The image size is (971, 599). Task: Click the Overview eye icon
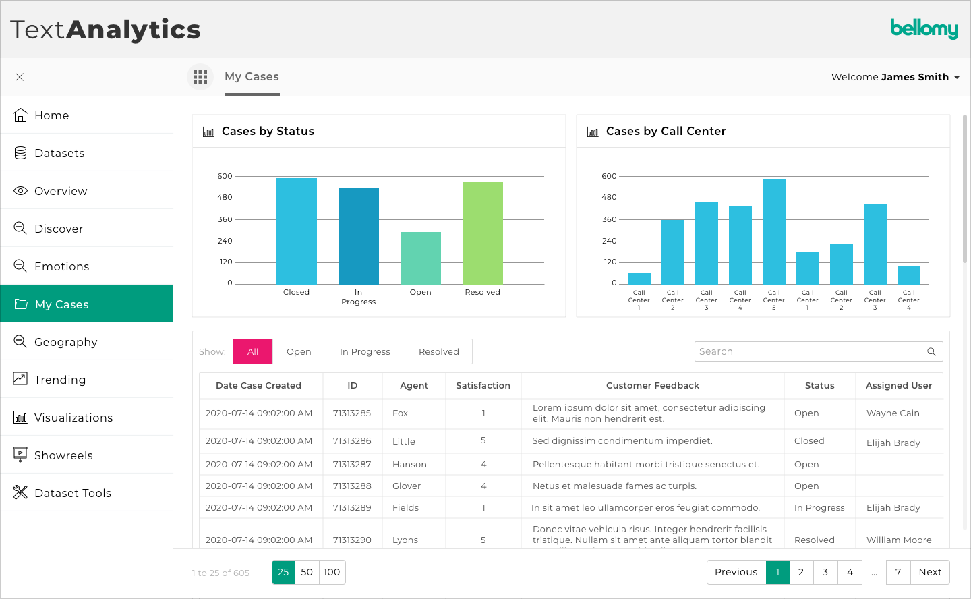20,191
